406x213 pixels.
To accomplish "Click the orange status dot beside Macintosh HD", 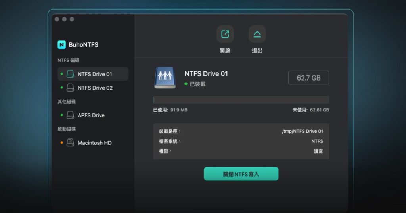I will point(61,143).
